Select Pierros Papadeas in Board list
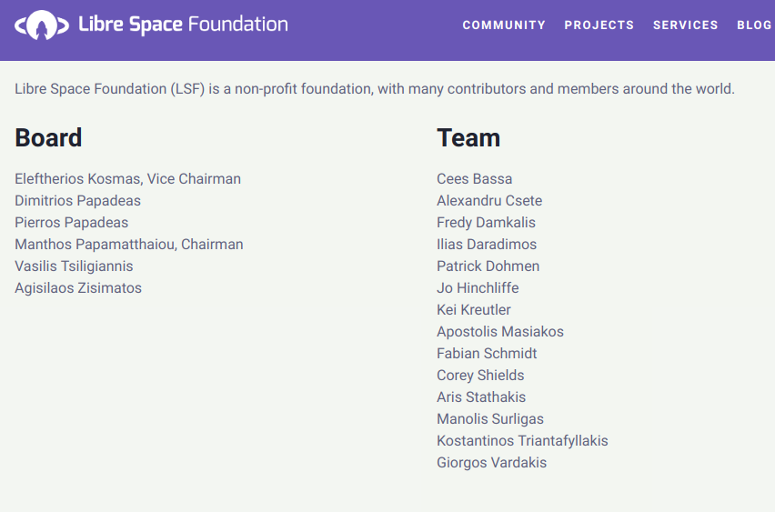 coord(71,223)
